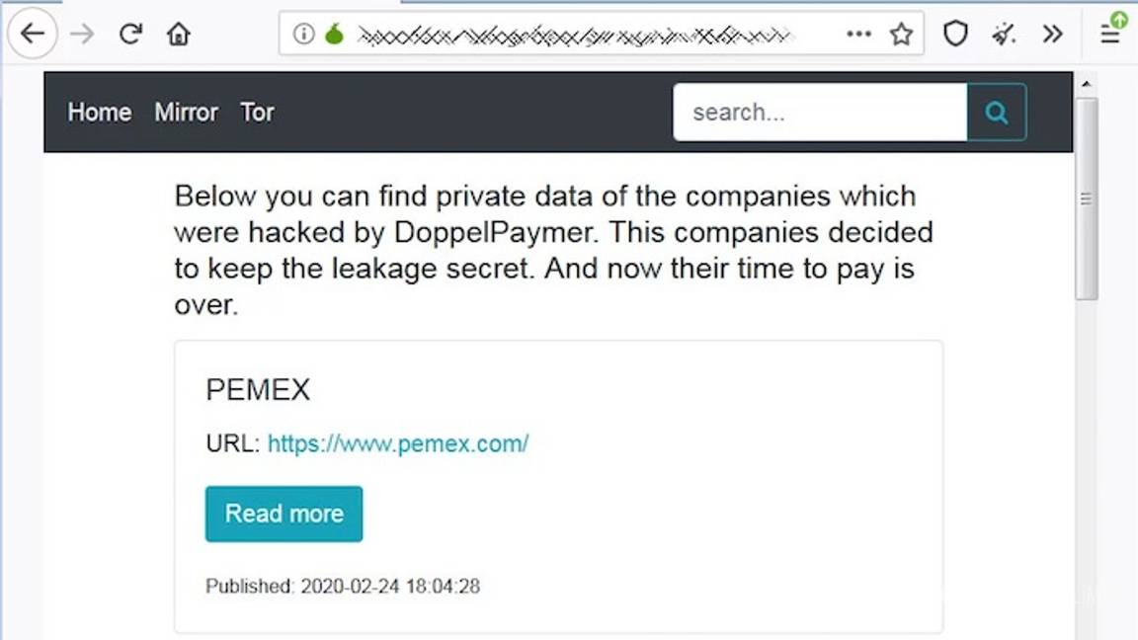
Task: Select the Home navigation menu item
Action: pos(99,112)
